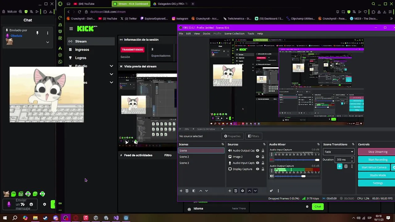
Task: Adjust Audio Output Capture volume slider
Action: click(296, 176)
